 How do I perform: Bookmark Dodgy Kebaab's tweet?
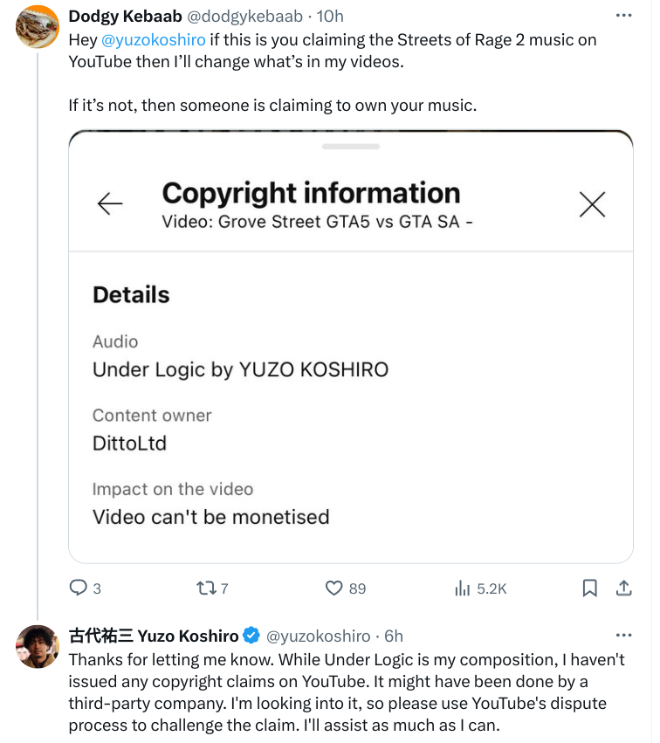[589, 588]
